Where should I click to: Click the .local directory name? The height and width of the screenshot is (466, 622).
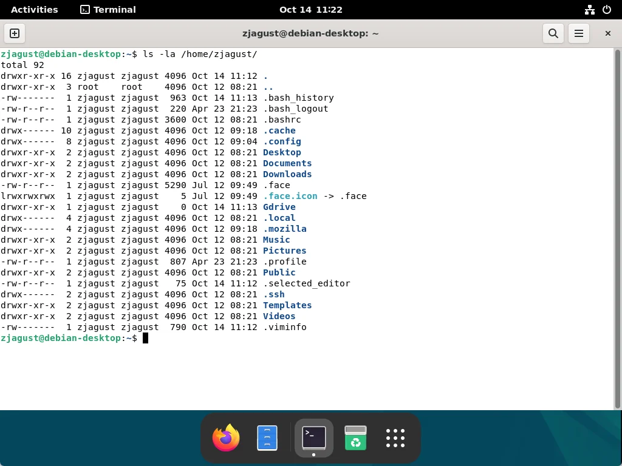(279, 218)
